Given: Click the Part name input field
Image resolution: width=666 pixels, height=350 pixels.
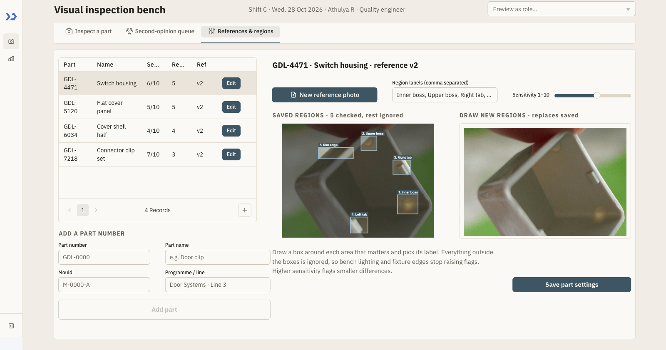Looking at the screenshot, I should click(x=218, y=257).
